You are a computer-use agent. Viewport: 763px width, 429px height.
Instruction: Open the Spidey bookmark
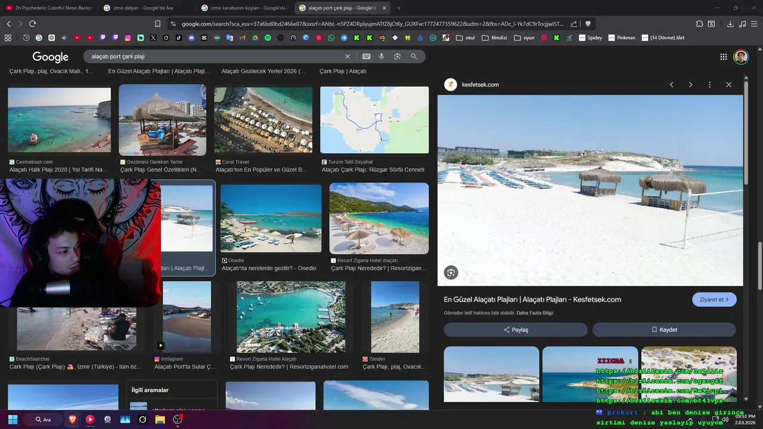point(591,38)
